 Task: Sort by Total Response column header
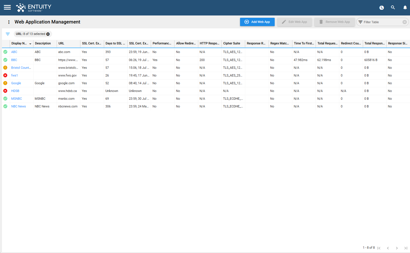[375, 44]
